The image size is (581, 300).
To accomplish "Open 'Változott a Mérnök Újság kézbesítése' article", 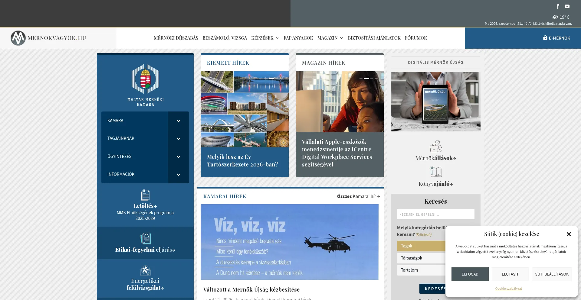I will pos(251,289).
